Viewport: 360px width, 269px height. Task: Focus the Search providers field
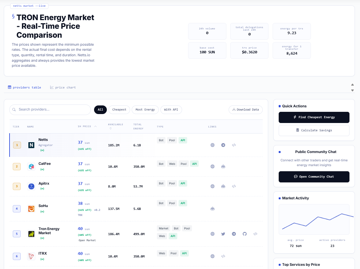pyautogui.click(x=50, y=110)
